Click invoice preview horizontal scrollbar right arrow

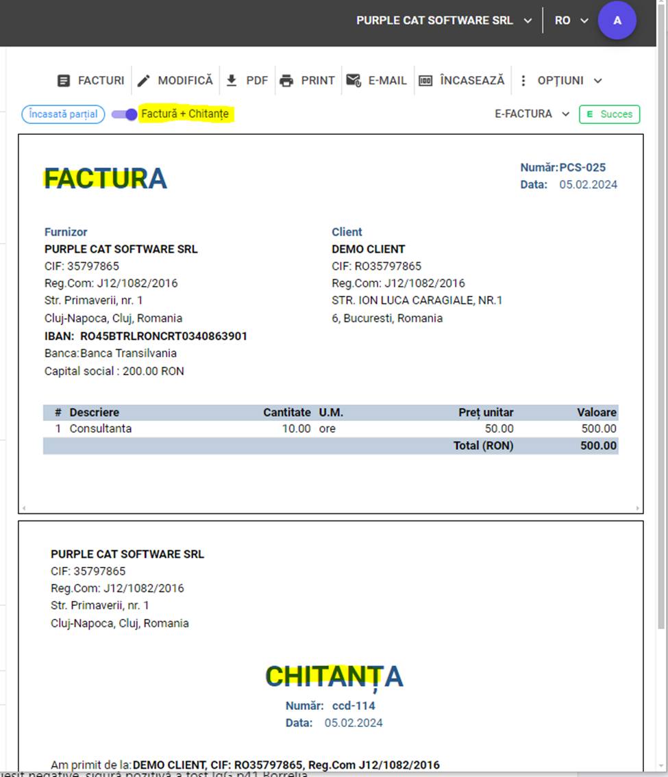point(638,508)
